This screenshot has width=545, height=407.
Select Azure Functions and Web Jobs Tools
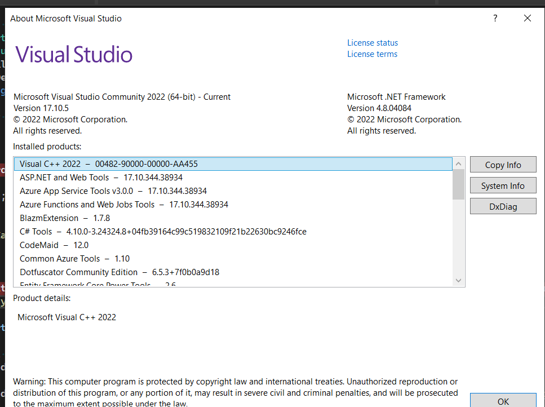(x=233, y=205)
